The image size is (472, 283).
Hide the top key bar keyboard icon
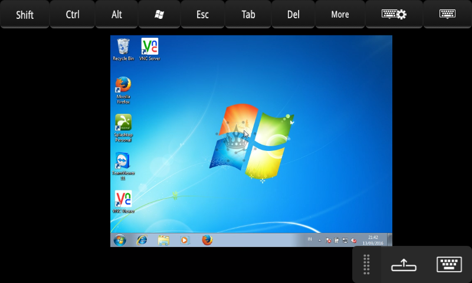click(x=447, y=14)
